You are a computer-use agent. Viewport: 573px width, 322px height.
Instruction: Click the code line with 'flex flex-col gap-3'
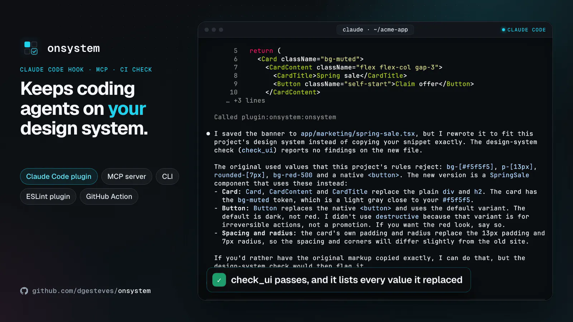coord(354,67)
